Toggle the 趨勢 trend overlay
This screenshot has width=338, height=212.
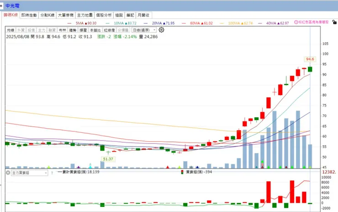tap(73, 30)
